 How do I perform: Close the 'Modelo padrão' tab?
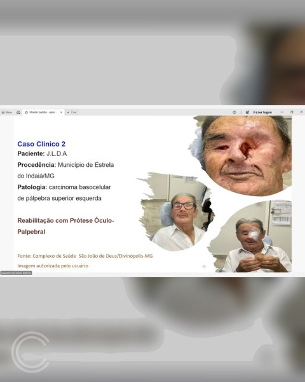coord(61,112)
